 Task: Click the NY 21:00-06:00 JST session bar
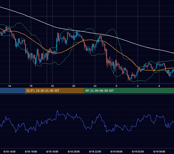coord(129,91)
